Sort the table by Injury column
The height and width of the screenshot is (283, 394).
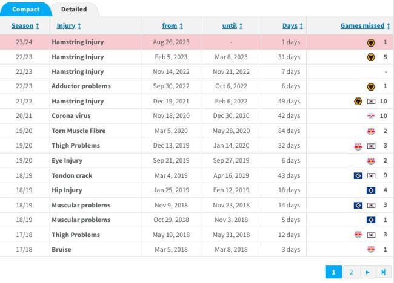point(69,26)
